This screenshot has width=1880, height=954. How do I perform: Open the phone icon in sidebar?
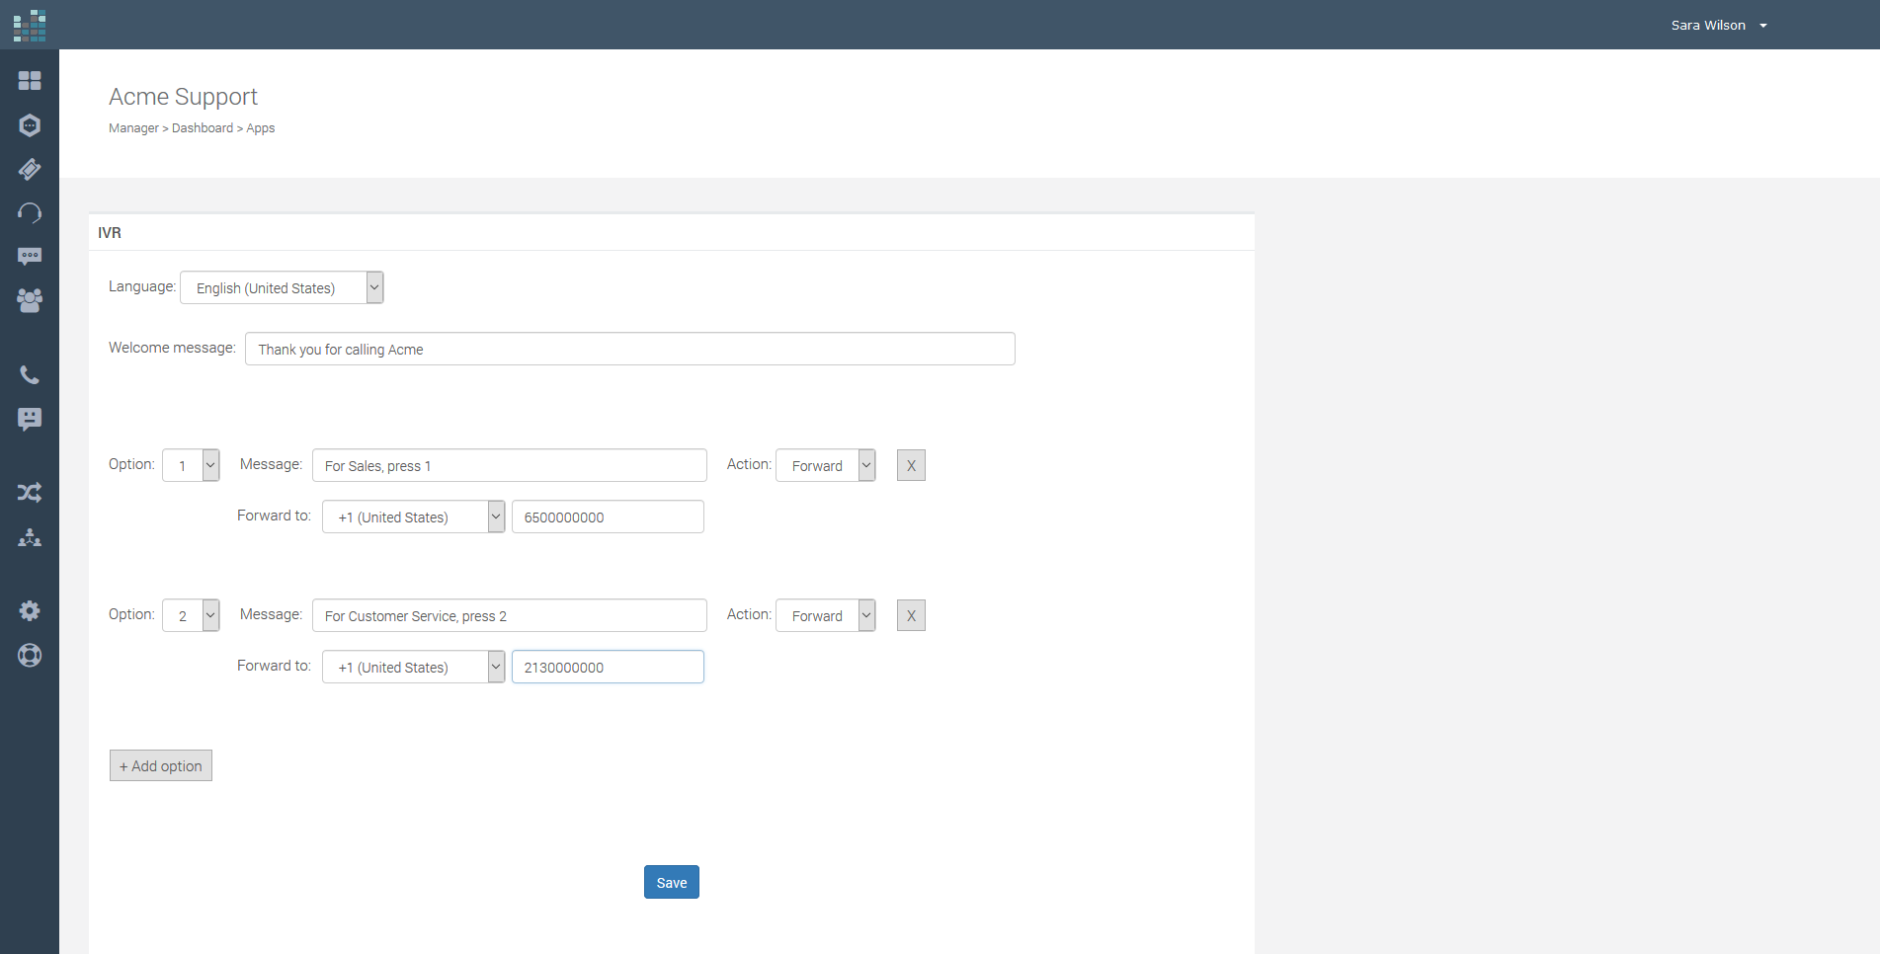[x=30, y=375]
